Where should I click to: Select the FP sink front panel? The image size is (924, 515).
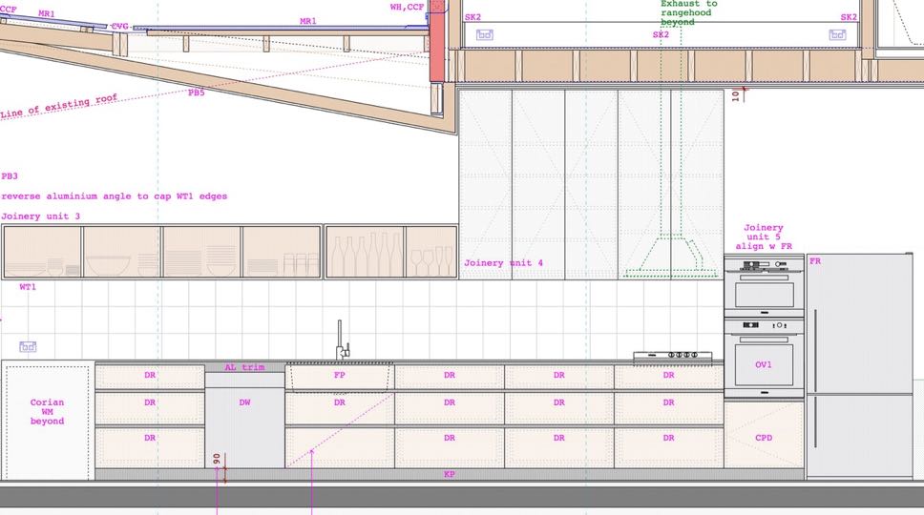point(339,376)
